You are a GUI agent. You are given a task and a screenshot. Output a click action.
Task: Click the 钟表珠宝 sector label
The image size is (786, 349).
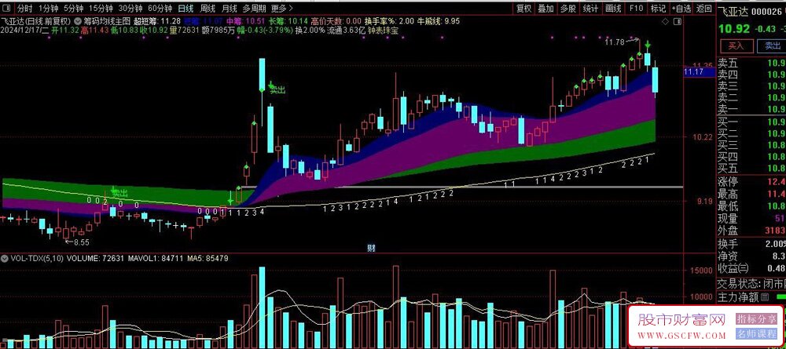(x=383, y=30)
